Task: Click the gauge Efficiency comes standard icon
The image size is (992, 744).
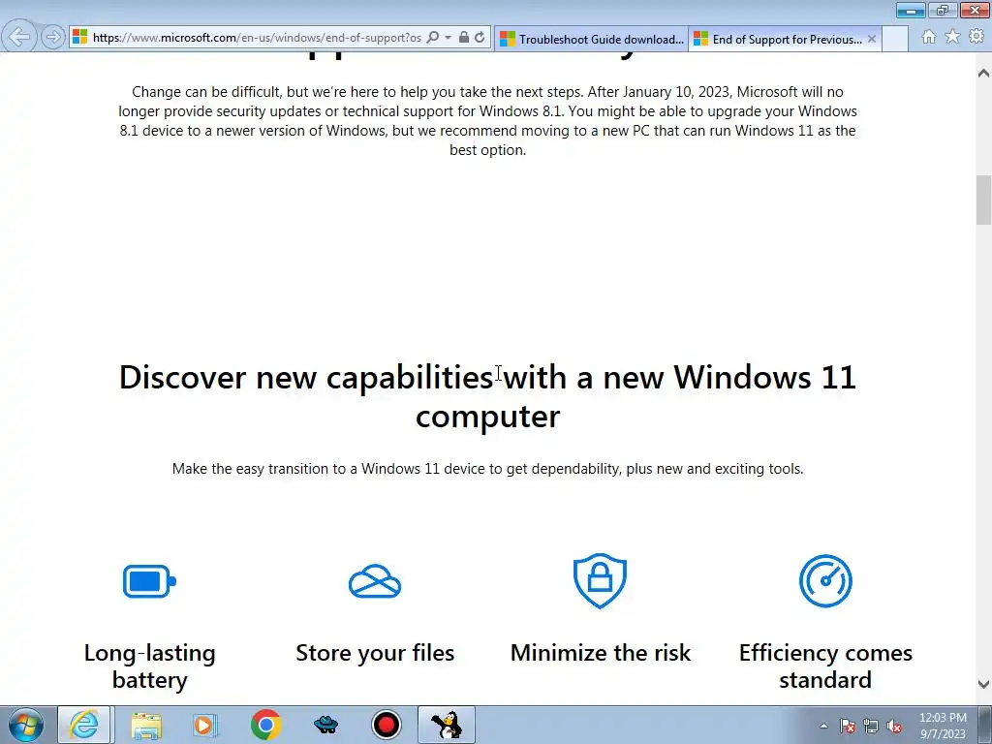Action: point(825,581)
